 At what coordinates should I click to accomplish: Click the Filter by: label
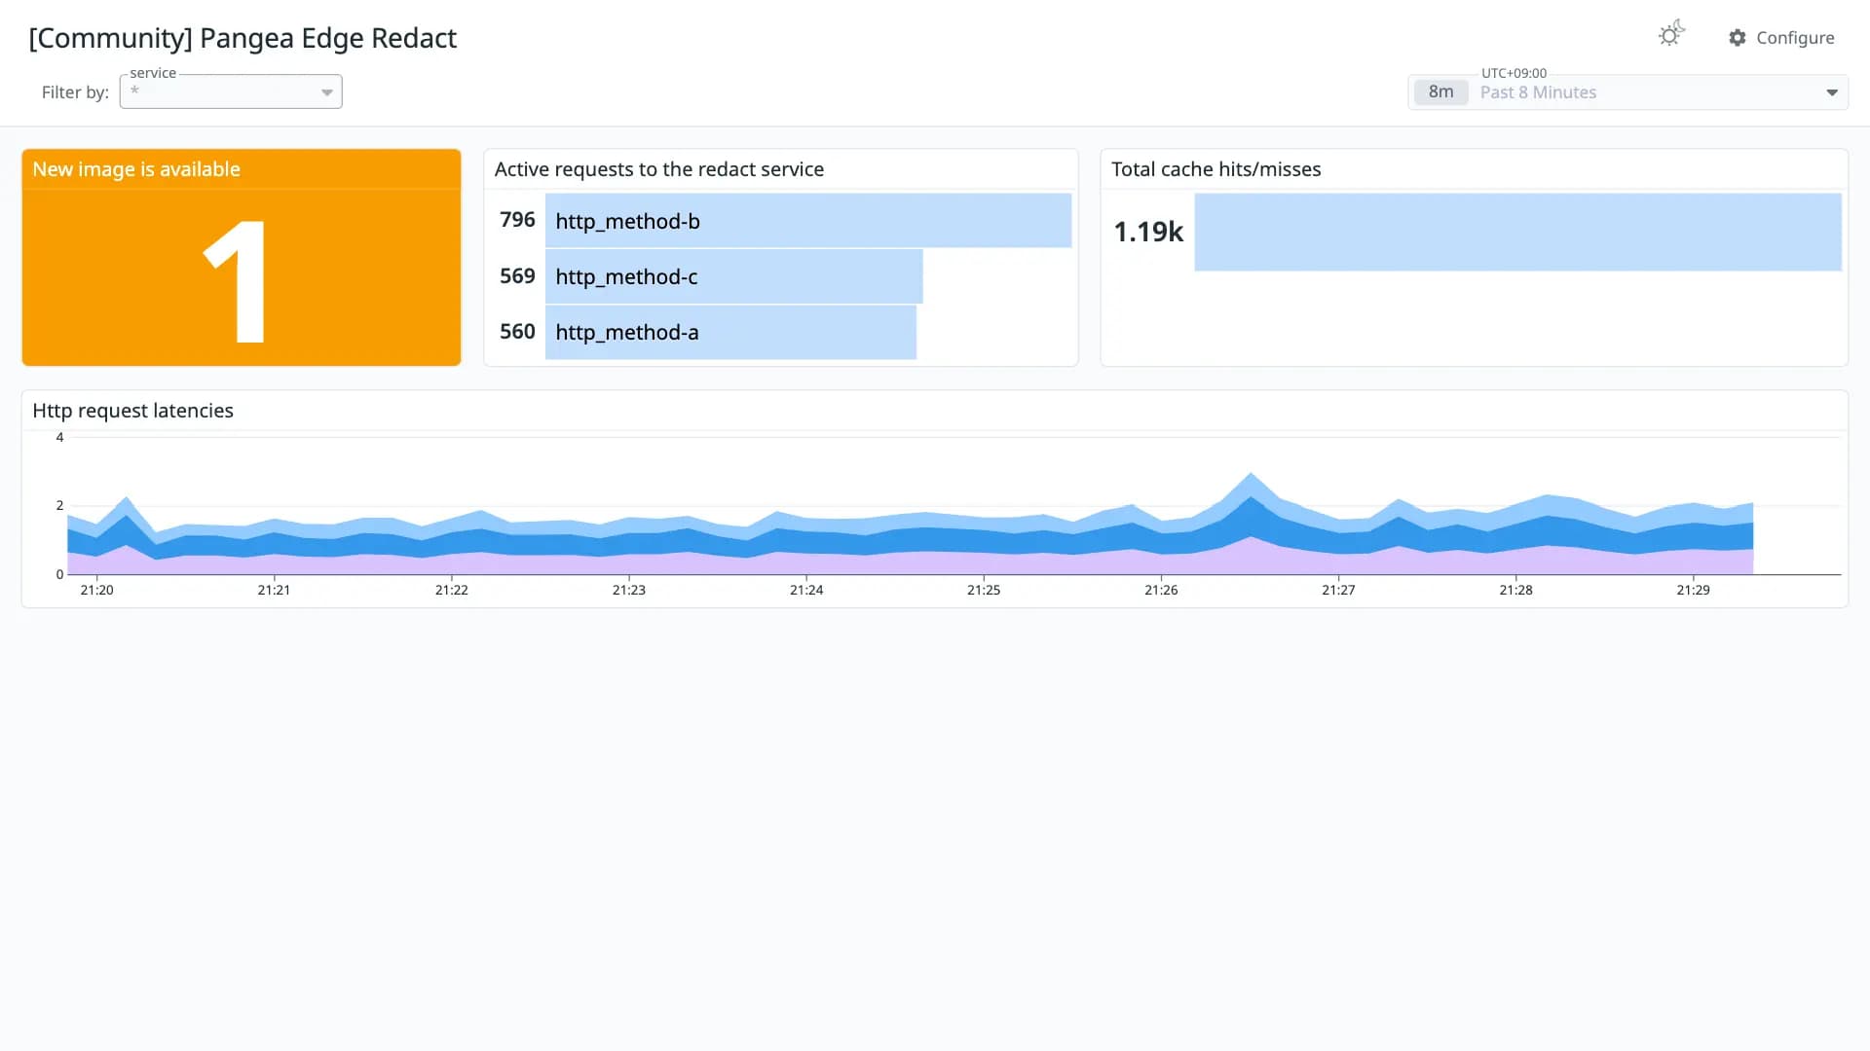tap(75, 92)
